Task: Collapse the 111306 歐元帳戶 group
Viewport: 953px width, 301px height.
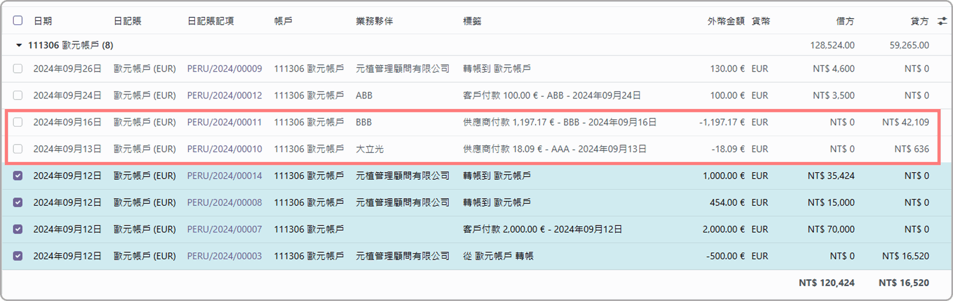Action: 19,45
